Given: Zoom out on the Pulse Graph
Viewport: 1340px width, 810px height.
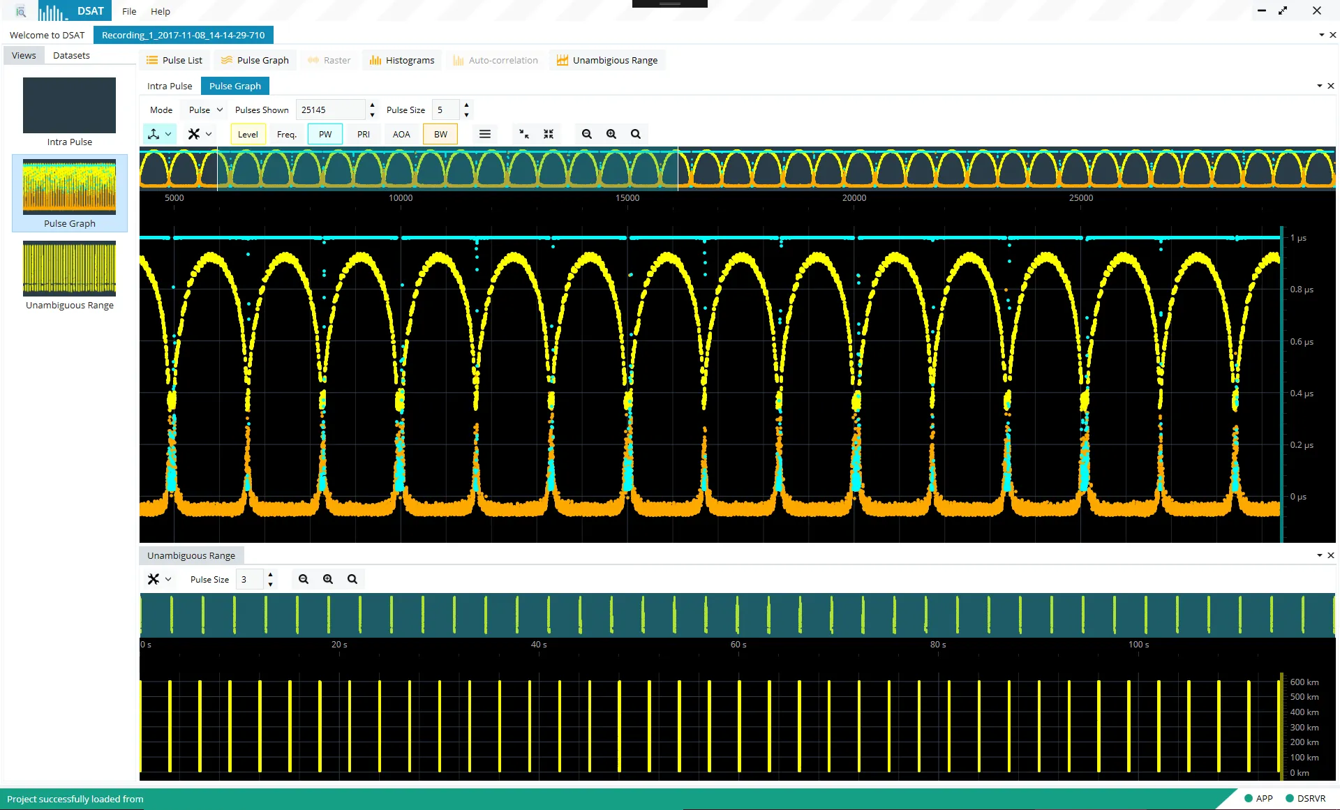Looking at the screenshot, I should (587, 134).
